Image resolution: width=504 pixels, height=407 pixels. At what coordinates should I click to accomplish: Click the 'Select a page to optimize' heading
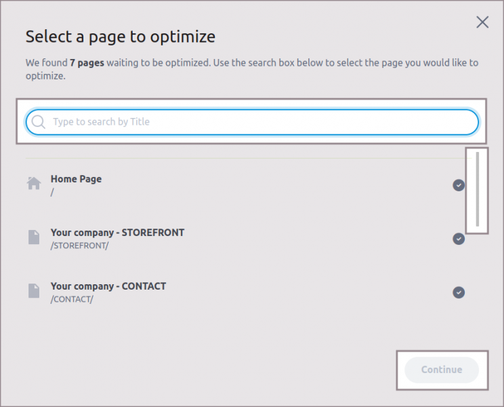[120, 37]
